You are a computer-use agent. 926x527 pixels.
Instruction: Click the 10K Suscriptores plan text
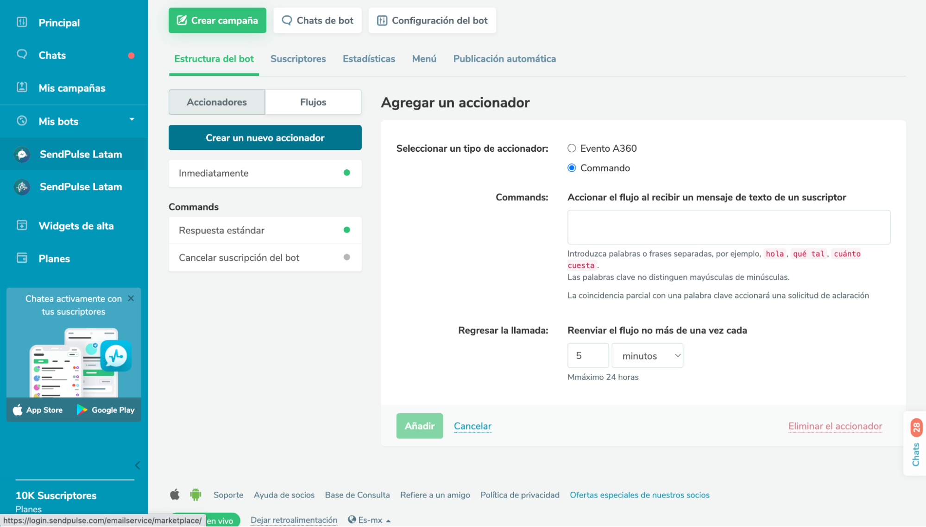click(56, 496)
